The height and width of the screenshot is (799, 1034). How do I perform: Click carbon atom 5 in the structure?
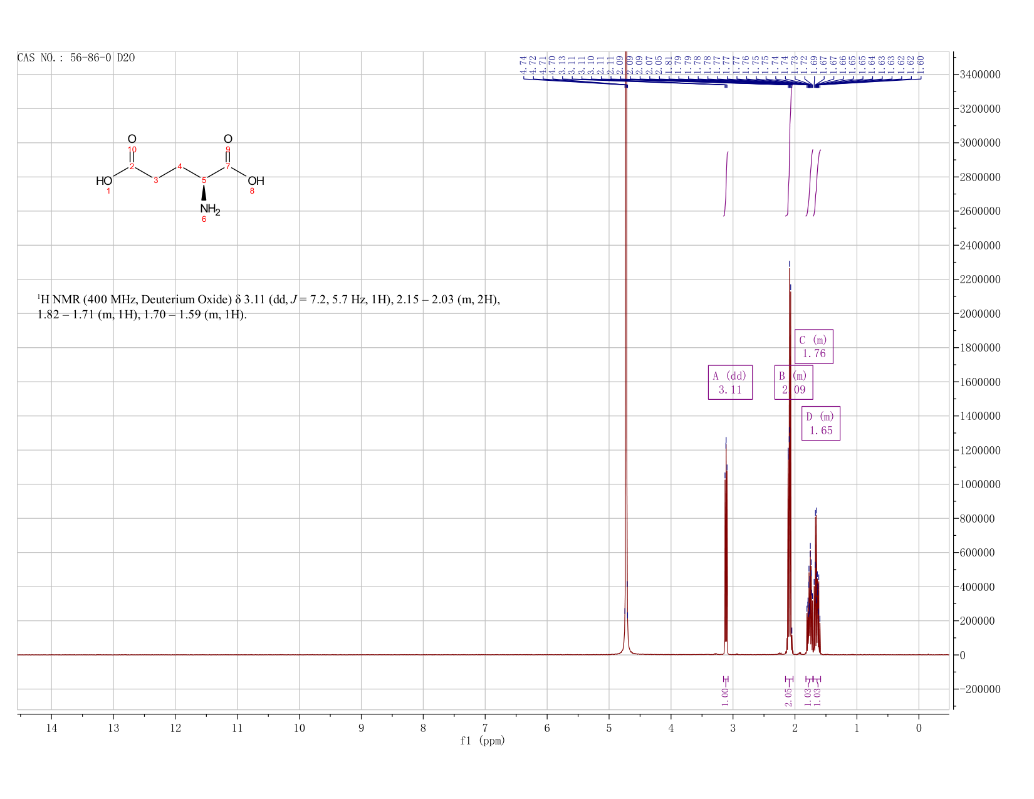(204, 180)
